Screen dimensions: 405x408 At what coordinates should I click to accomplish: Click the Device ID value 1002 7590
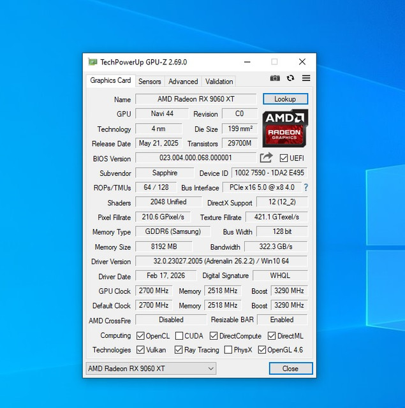pyautogui.click(x=269, y=173)
